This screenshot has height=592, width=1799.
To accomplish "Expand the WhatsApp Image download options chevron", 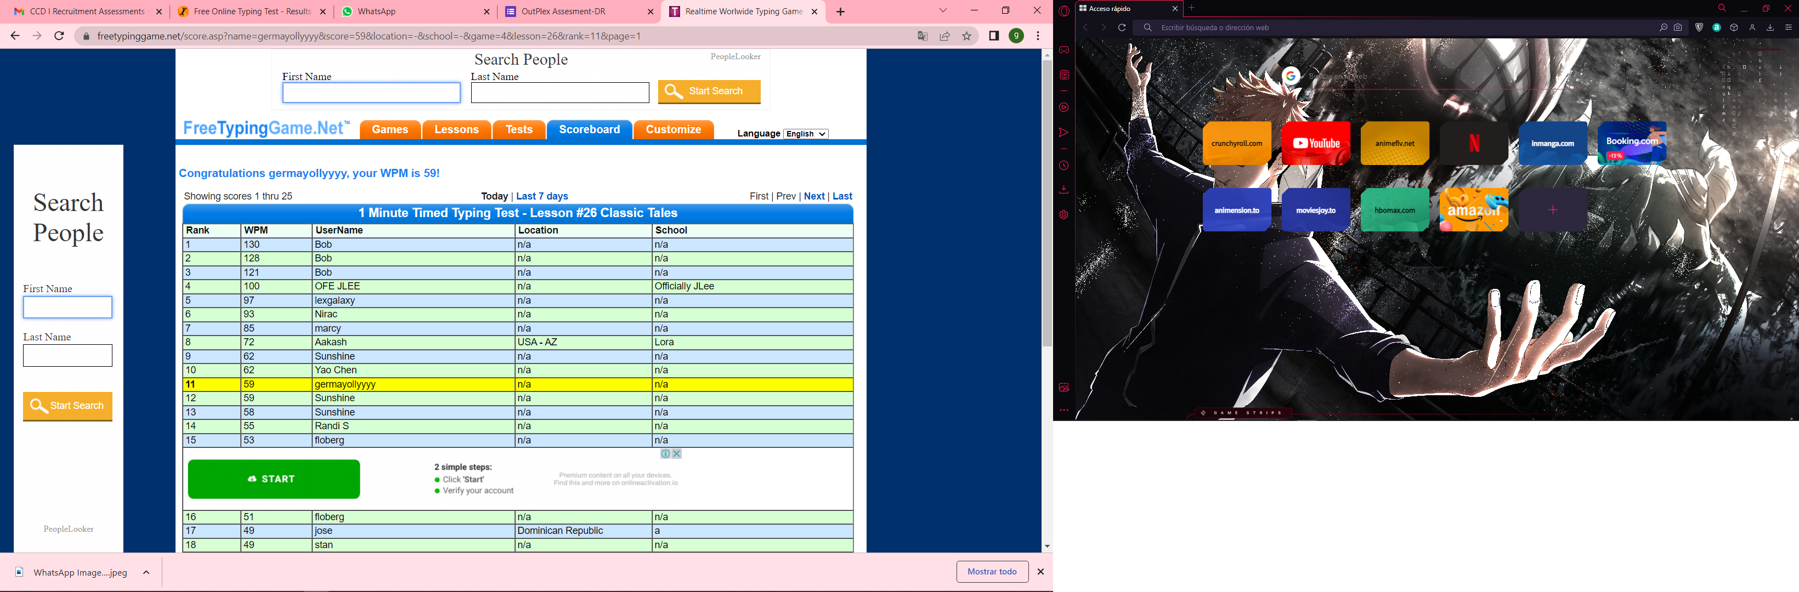I will (146, 572).
